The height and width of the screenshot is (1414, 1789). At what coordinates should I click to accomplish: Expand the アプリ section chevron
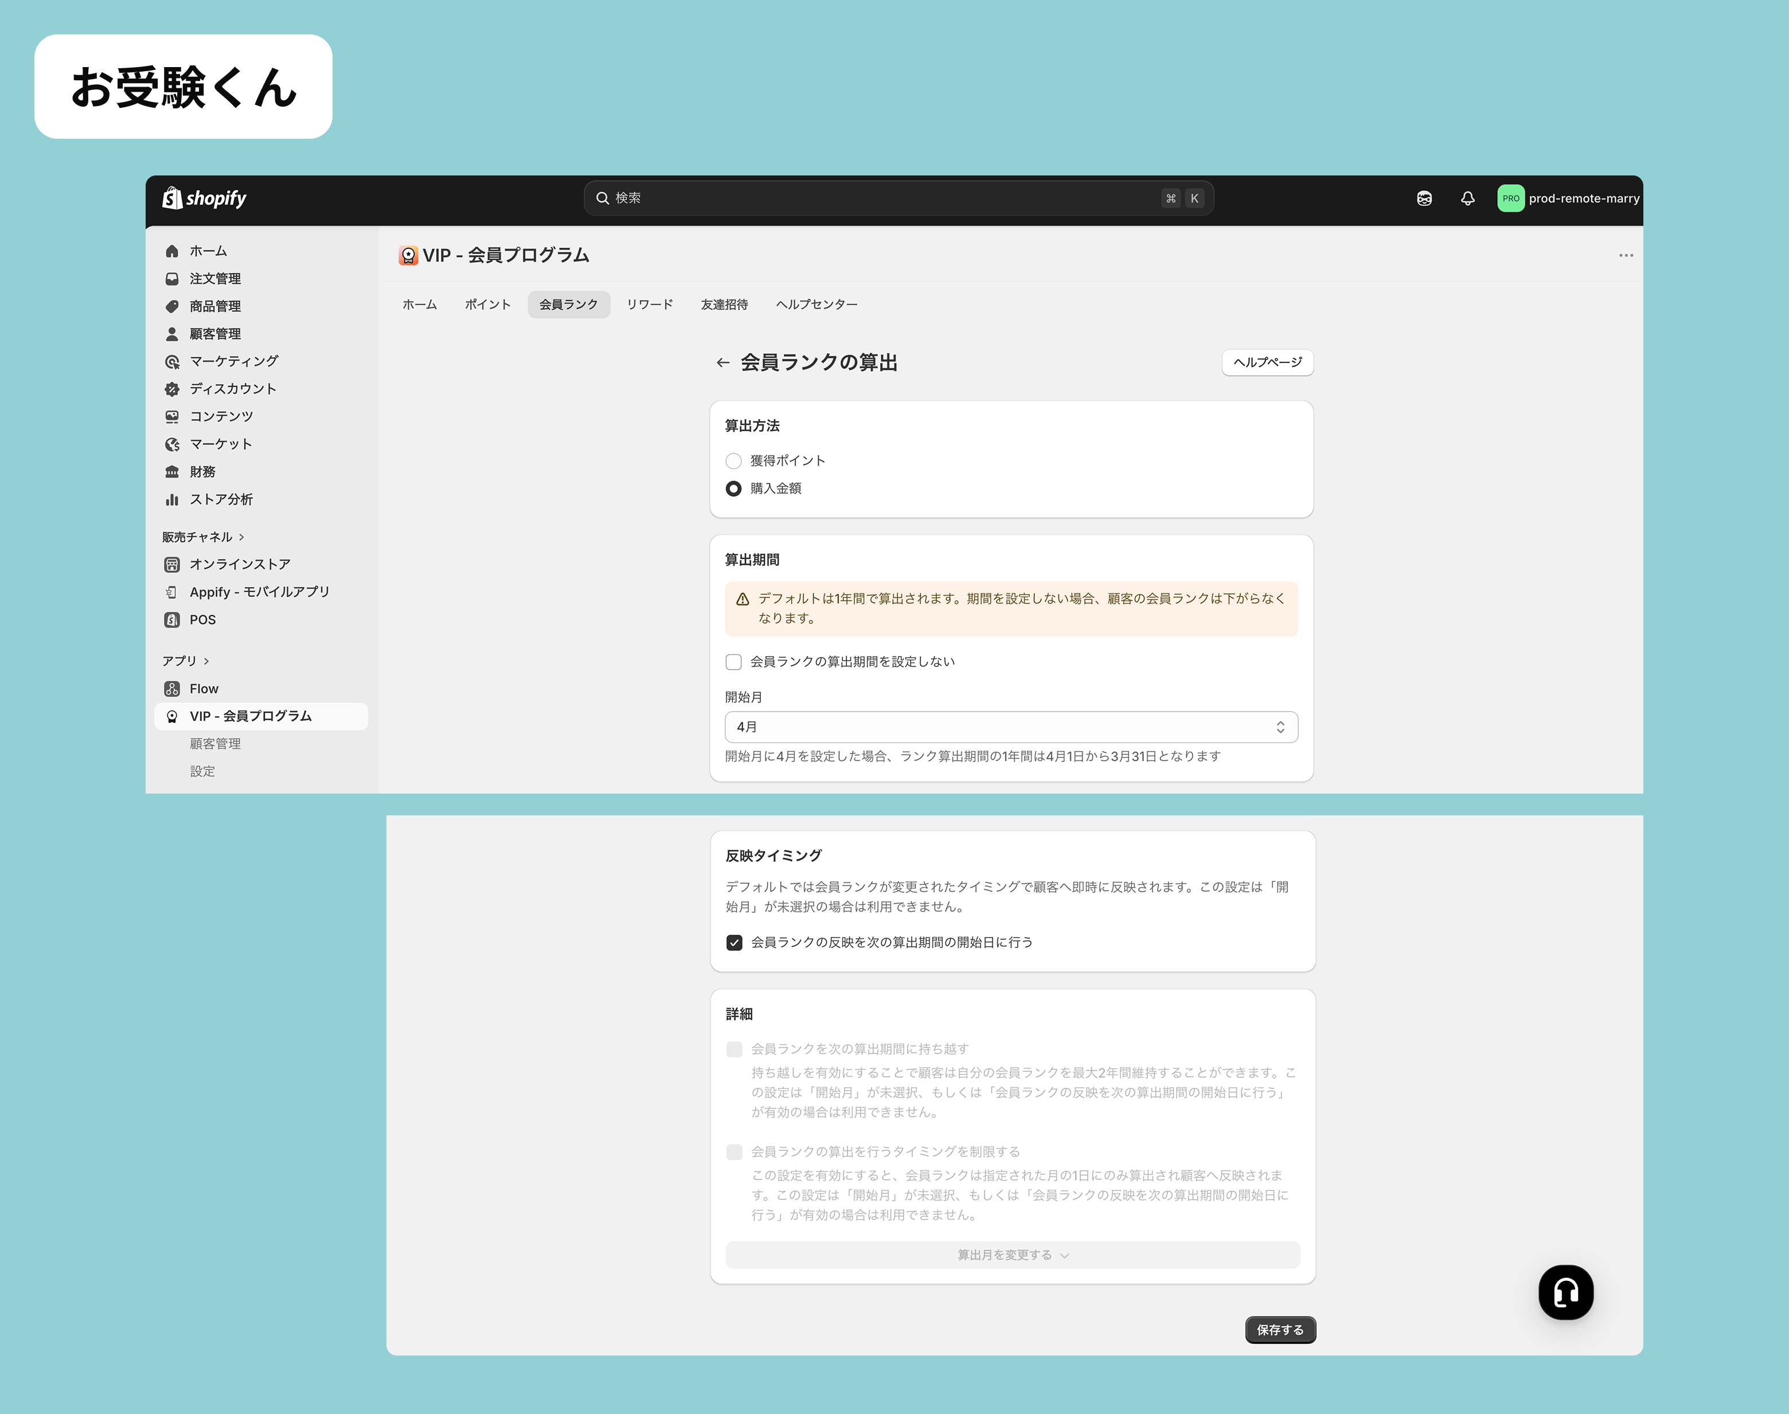[x=206, y=661]
